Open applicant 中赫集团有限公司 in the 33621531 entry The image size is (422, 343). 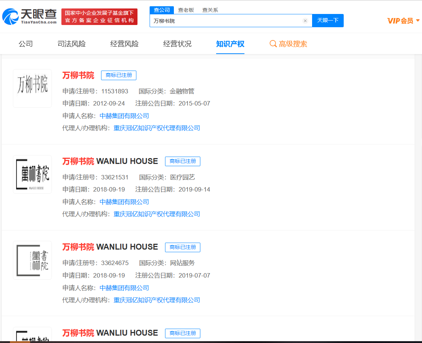(124, 202)
